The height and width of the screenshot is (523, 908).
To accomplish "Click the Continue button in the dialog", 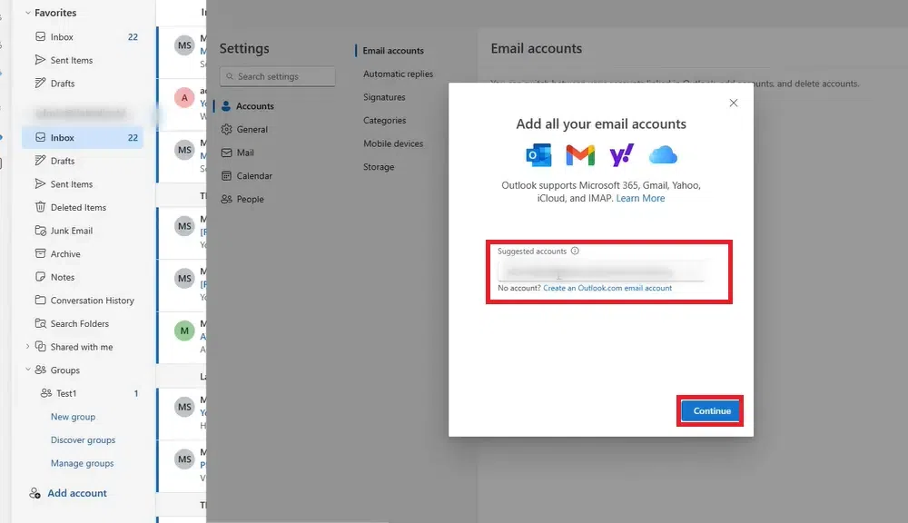I will point(710,410).
